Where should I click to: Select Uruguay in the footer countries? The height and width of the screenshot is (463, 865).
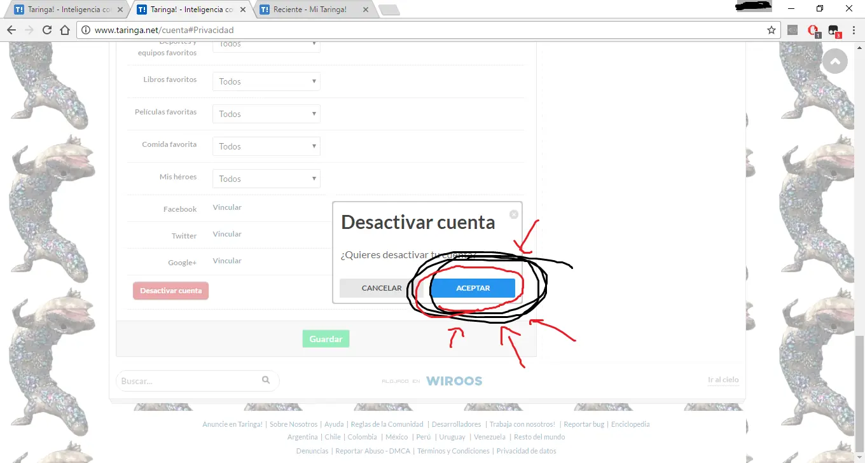pyautogui.click(x=452, y=437)
